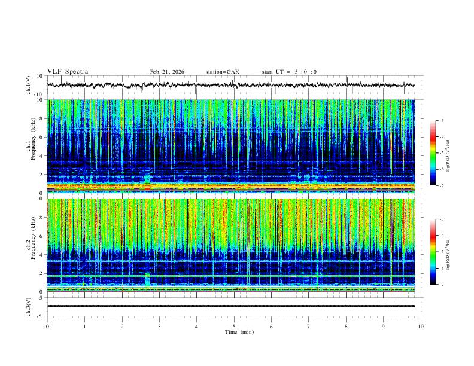Image resolution: width=474 pixels, height=366 pixels.
Task: Click inside the ch.1 spectrogram plot
Action: 231,146
